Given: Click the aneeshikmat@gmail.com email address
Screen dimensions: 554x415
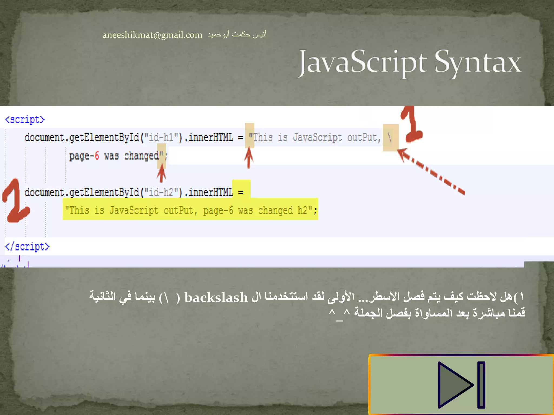Looking at the screenshot, I should pyautogui.click(x=152, y=35).
